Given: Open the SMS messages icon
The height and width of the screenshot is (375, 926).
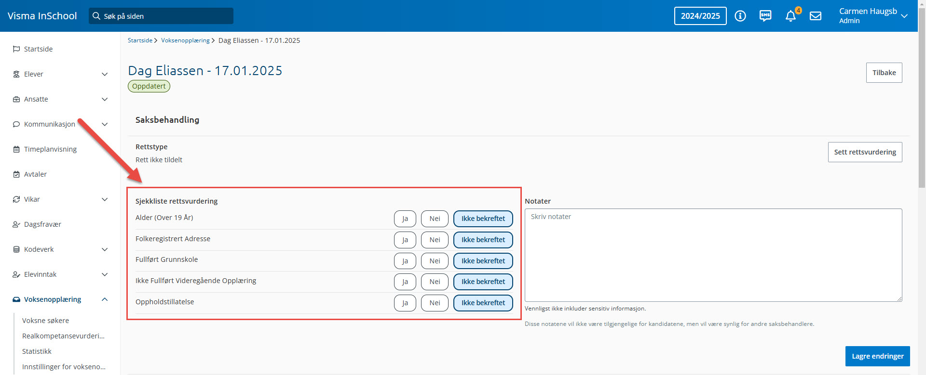Looking at the screenshot, I should [x=765, y=16].
